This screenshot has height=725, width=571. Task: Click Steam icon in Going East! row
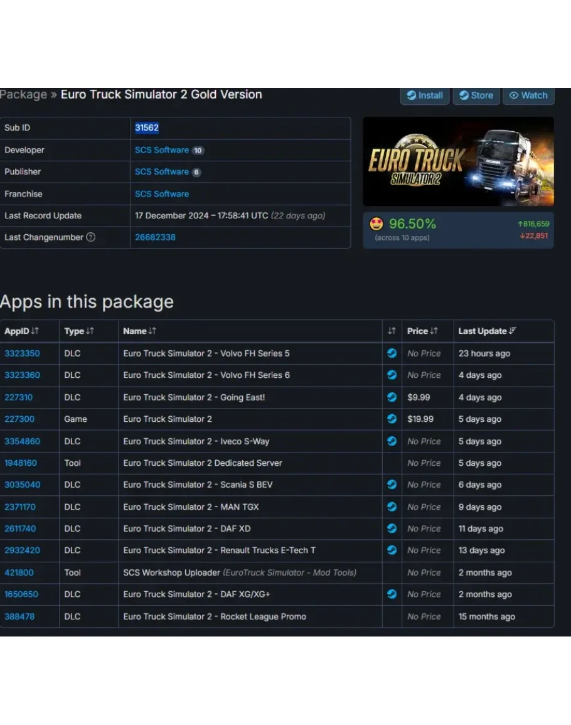coord(392,397)
